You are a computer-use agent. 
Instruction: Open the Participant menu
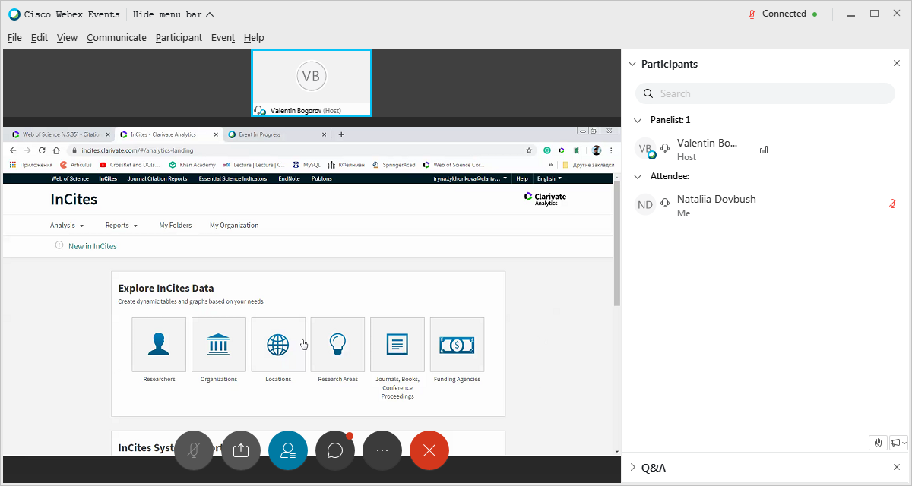coord(179,37)
